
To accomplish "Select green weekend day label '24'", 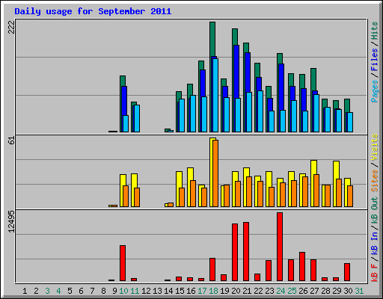I will 281,291.
